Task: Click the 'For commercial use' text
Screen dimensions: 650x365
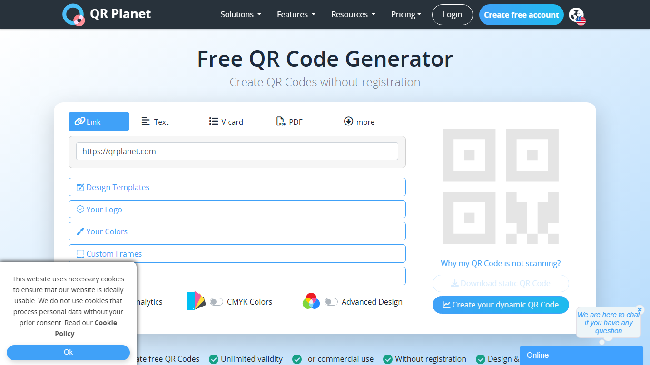Action: coord(339,359)
